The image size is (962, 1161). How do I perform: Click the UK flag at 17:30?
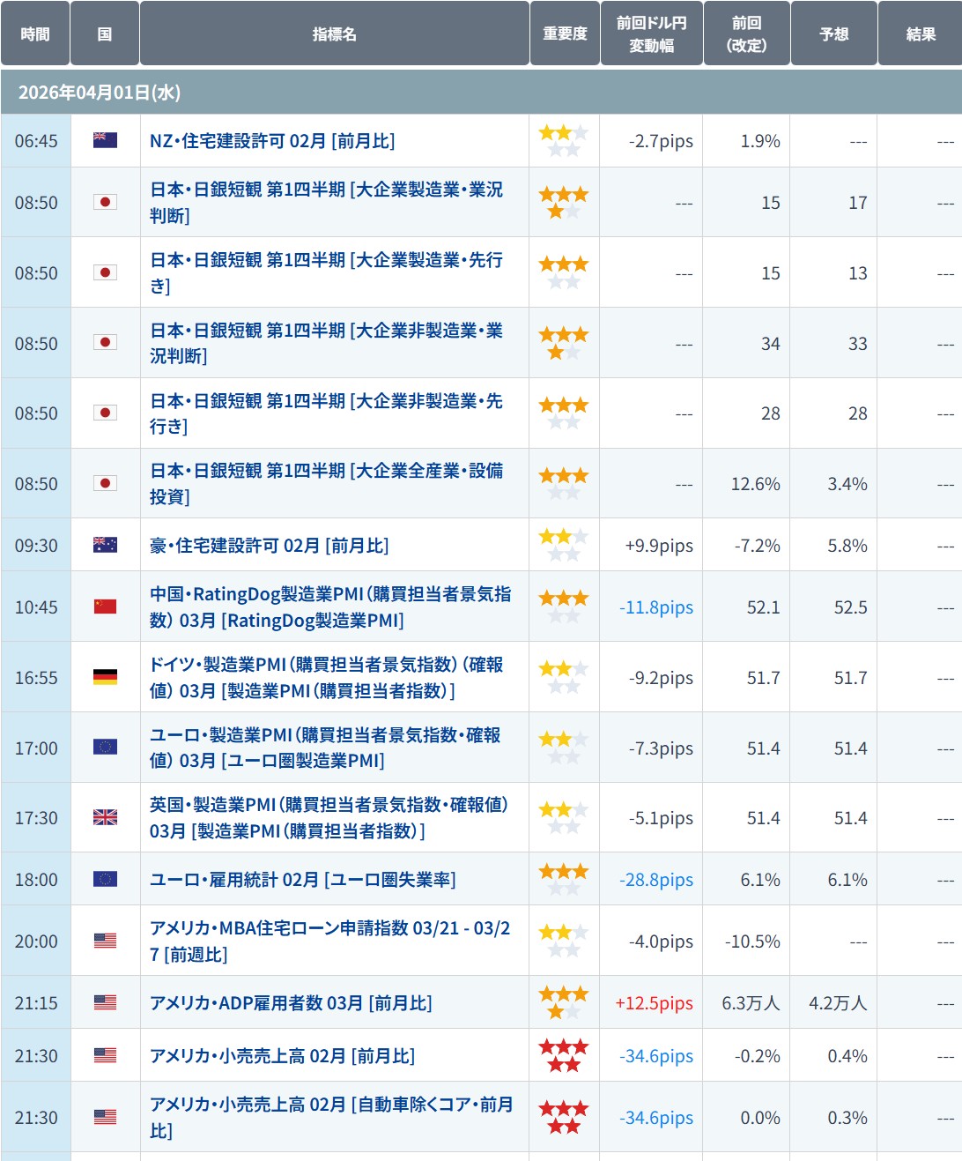pyautogui.click(x=105, y=817)
